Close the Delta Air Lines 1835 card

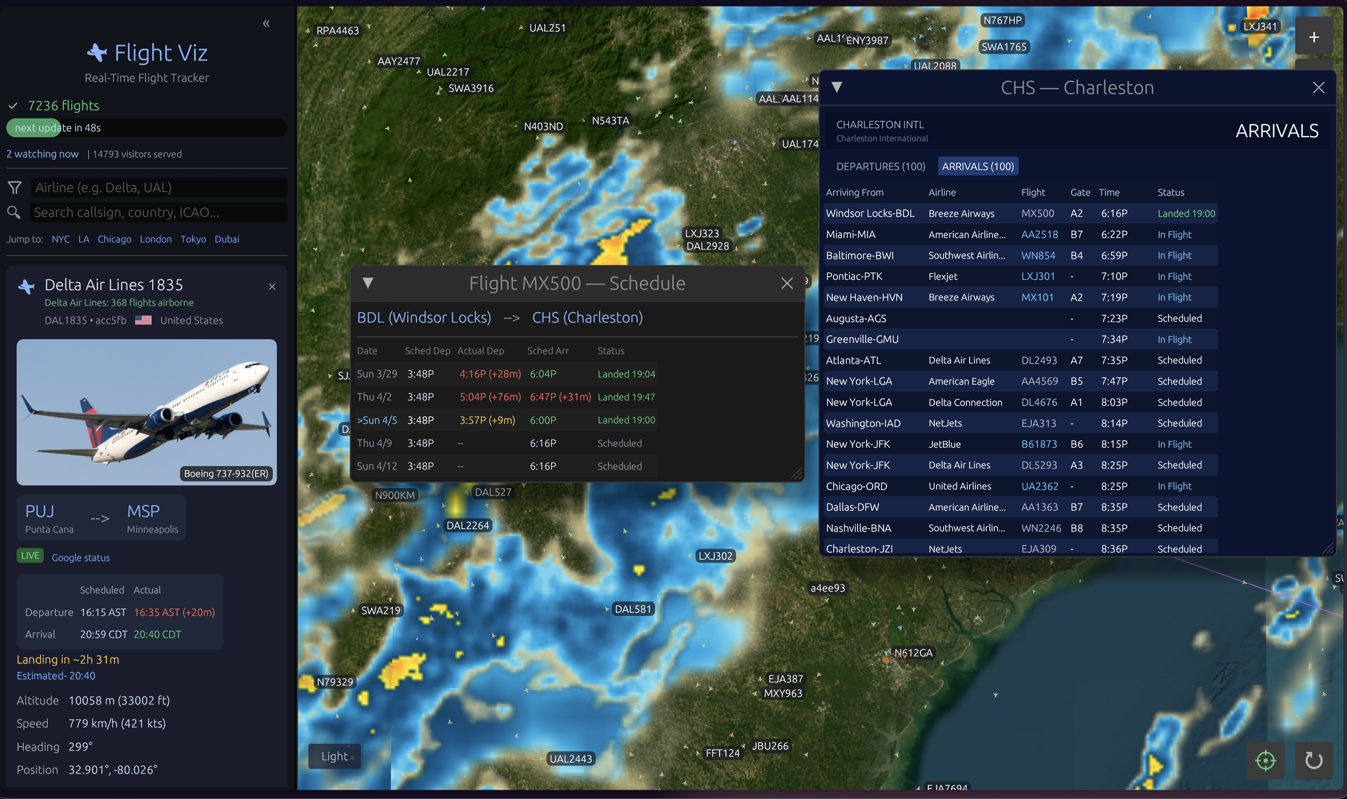[272, 287]
